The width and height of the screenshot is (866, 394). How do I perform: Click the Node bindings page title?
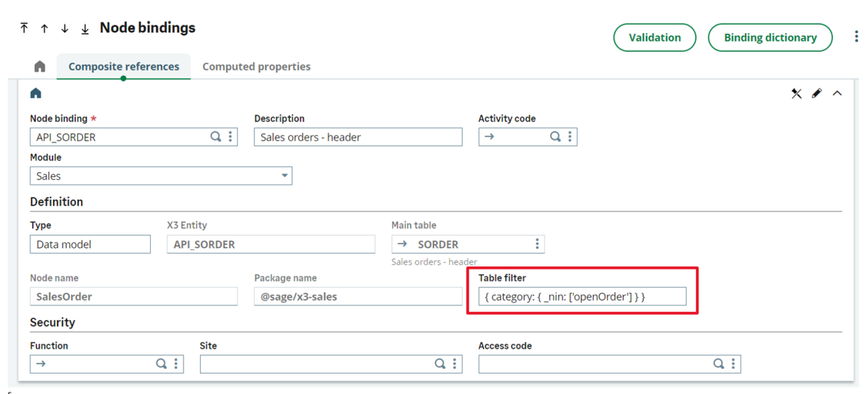coord(148,28)
